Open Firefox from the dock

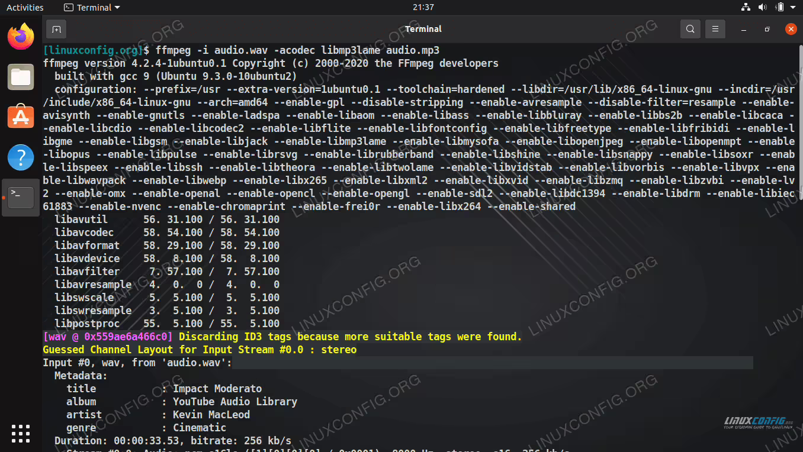tap(21, 37)
